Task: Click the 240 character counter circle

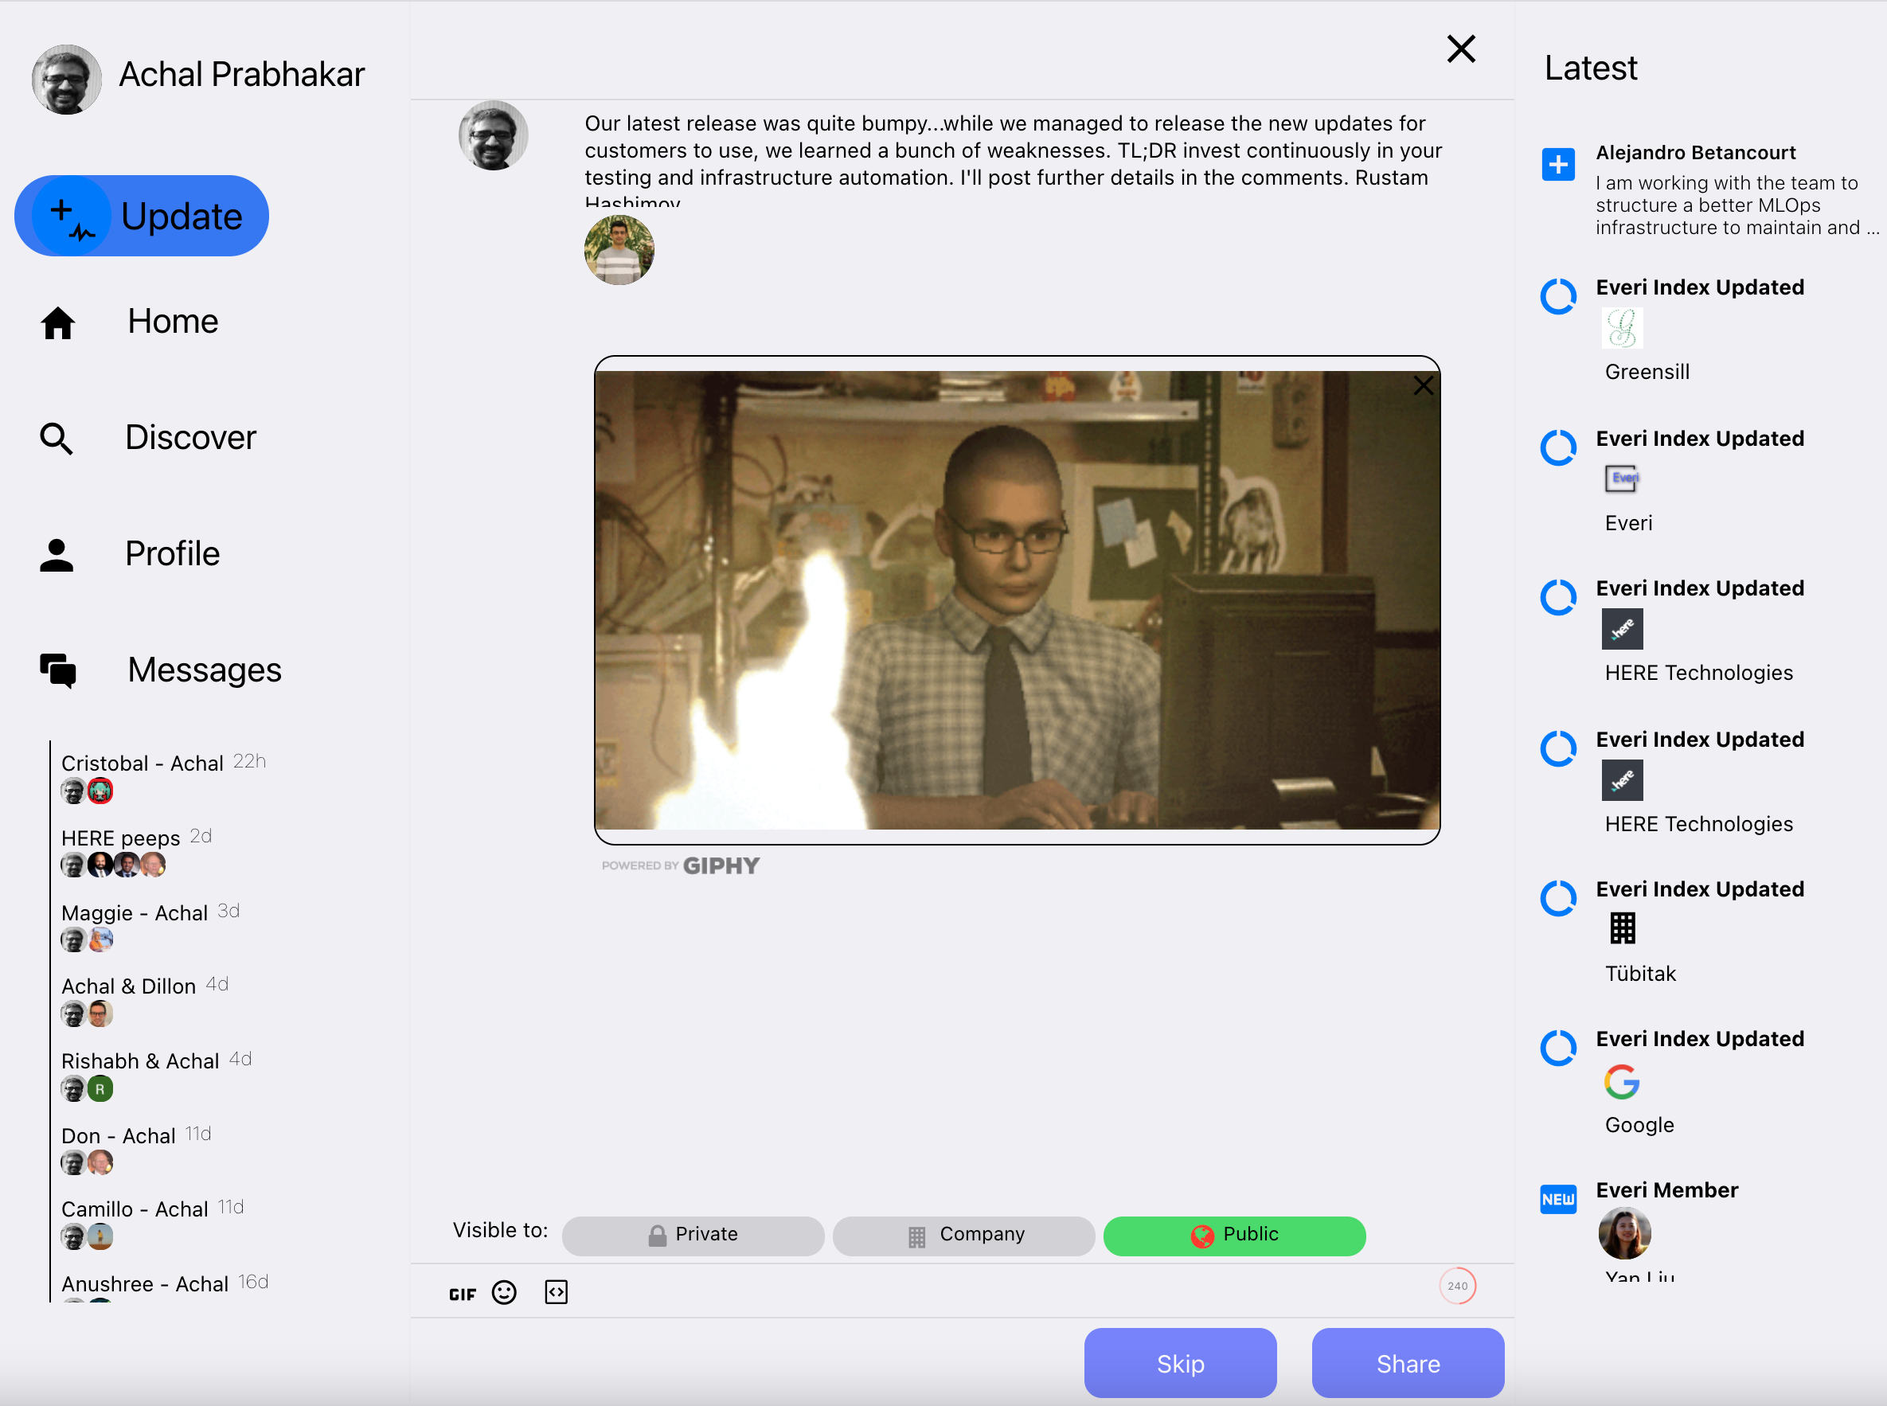Action: (1457, 1286)
